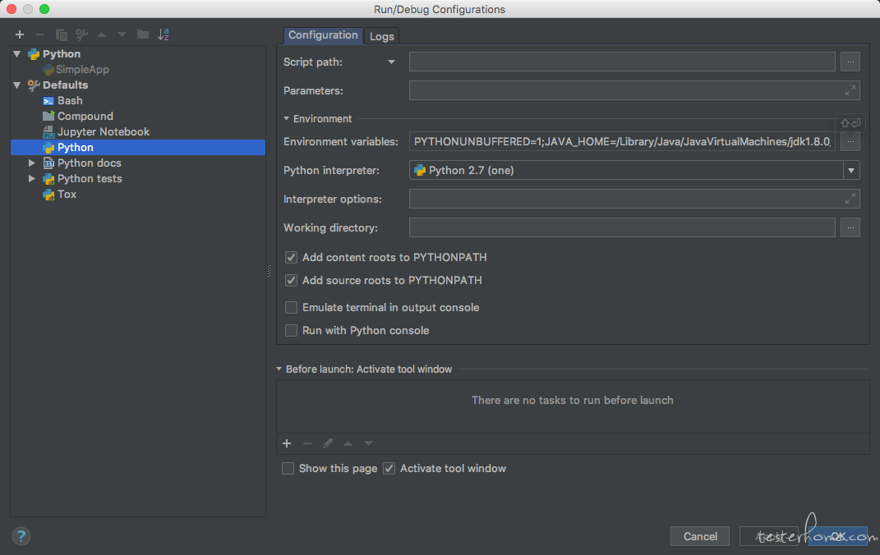880x555 pixels.
Task: Collapse Before launch section
Action: tap(279, 369)
